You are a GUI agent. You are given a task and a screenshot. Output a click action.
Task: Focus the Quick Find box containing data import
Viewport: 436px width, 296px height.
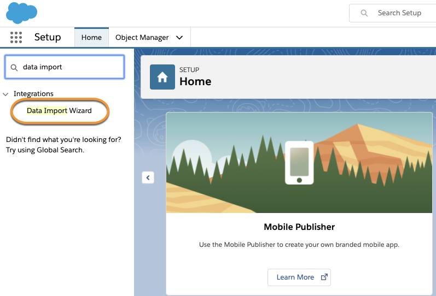[x=65, y=67]
